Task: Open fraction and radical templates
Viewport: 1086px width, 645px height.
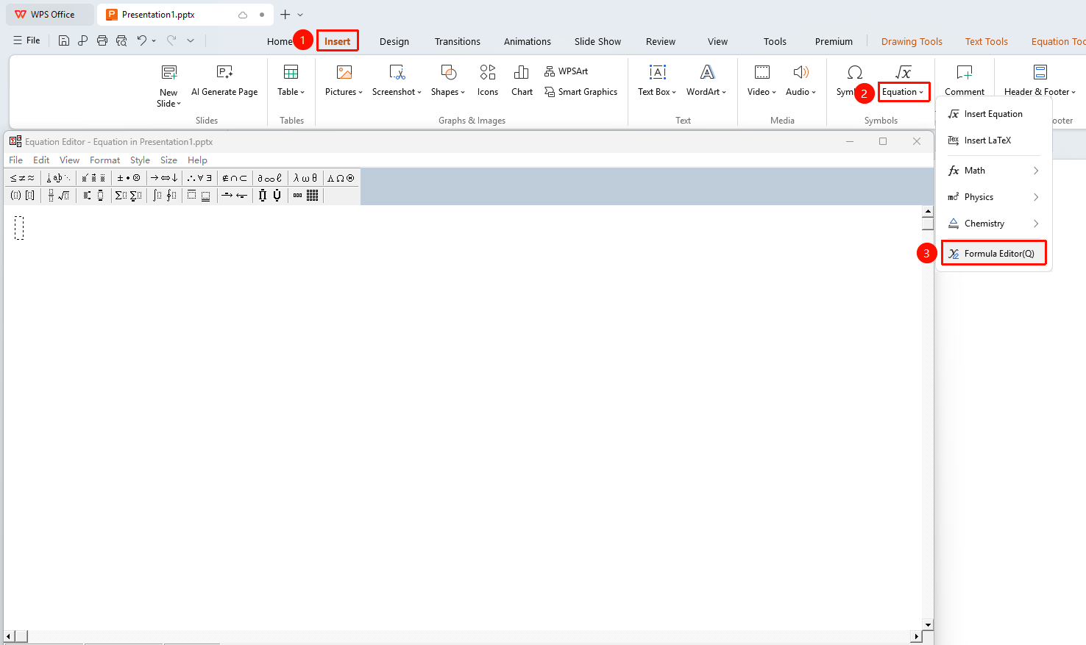Action: (x=59, y=196)
